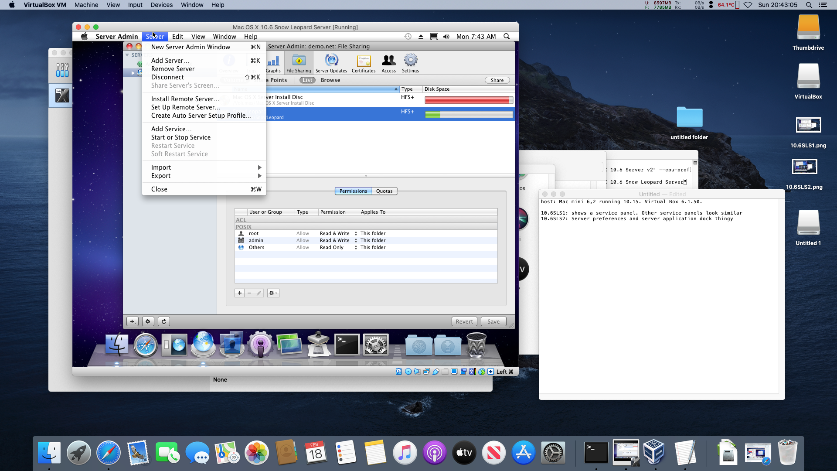
Task: Open VirtualBox in the host dock
Action: pos(654,452)
